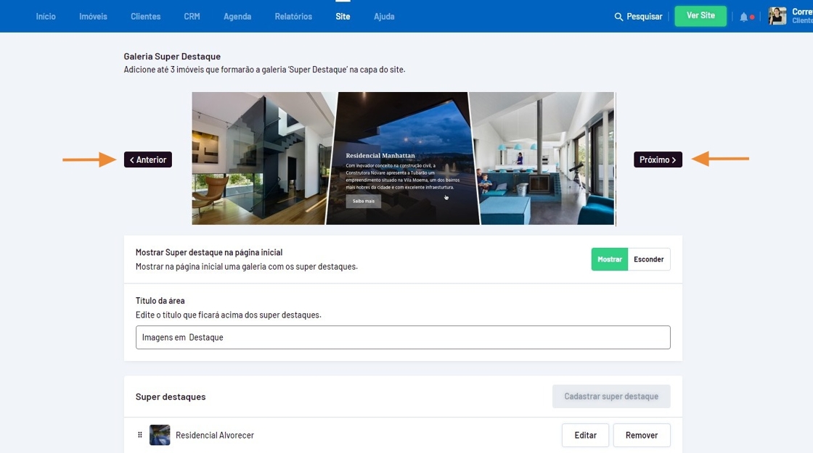The image size is (813, 453).
Task: Open the Ajuda menu
Action: click(384, 17)
